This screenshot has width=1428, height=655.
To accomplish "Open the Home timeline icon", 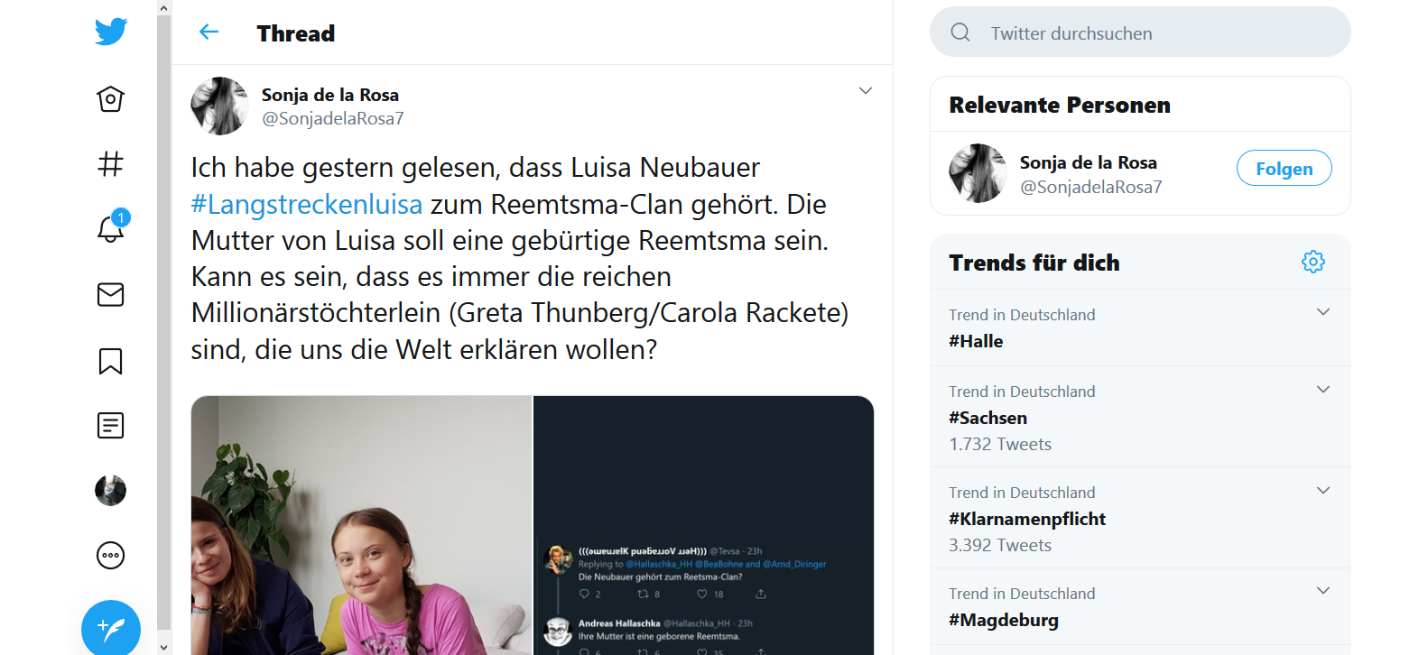I will 110,99.
